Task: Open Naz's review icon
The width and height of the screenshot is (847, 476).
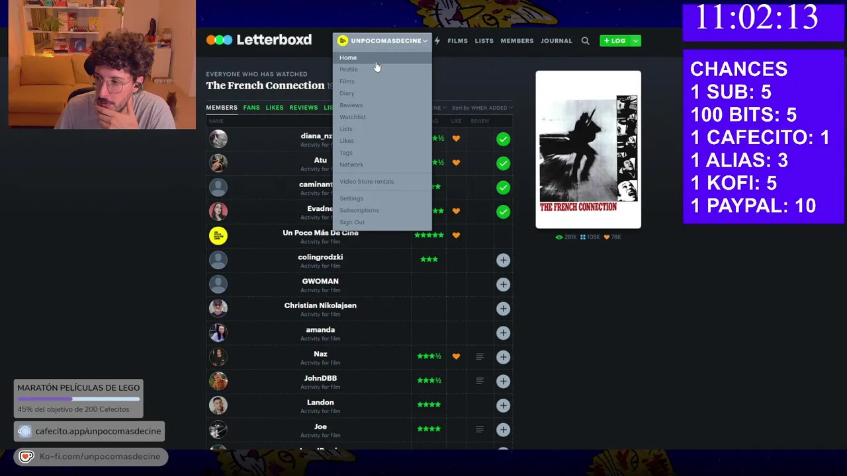Action: coord(480,356)
